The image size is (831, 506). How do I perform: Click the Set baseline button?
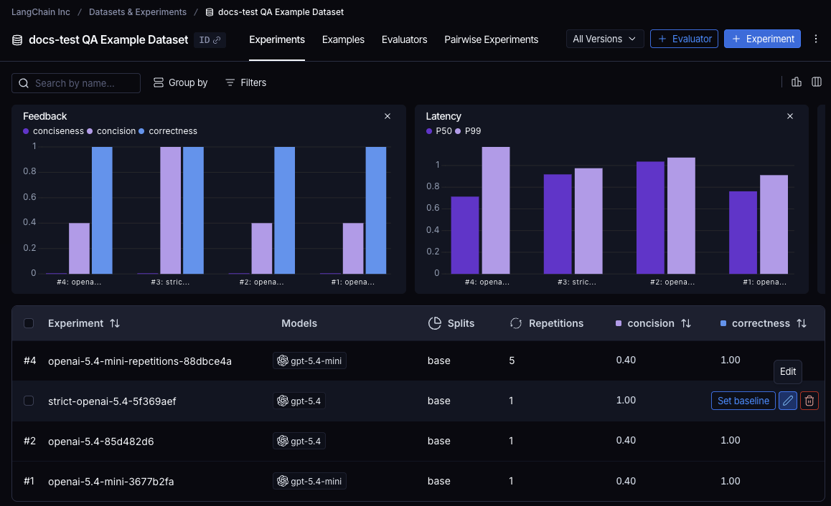[743, 401]
